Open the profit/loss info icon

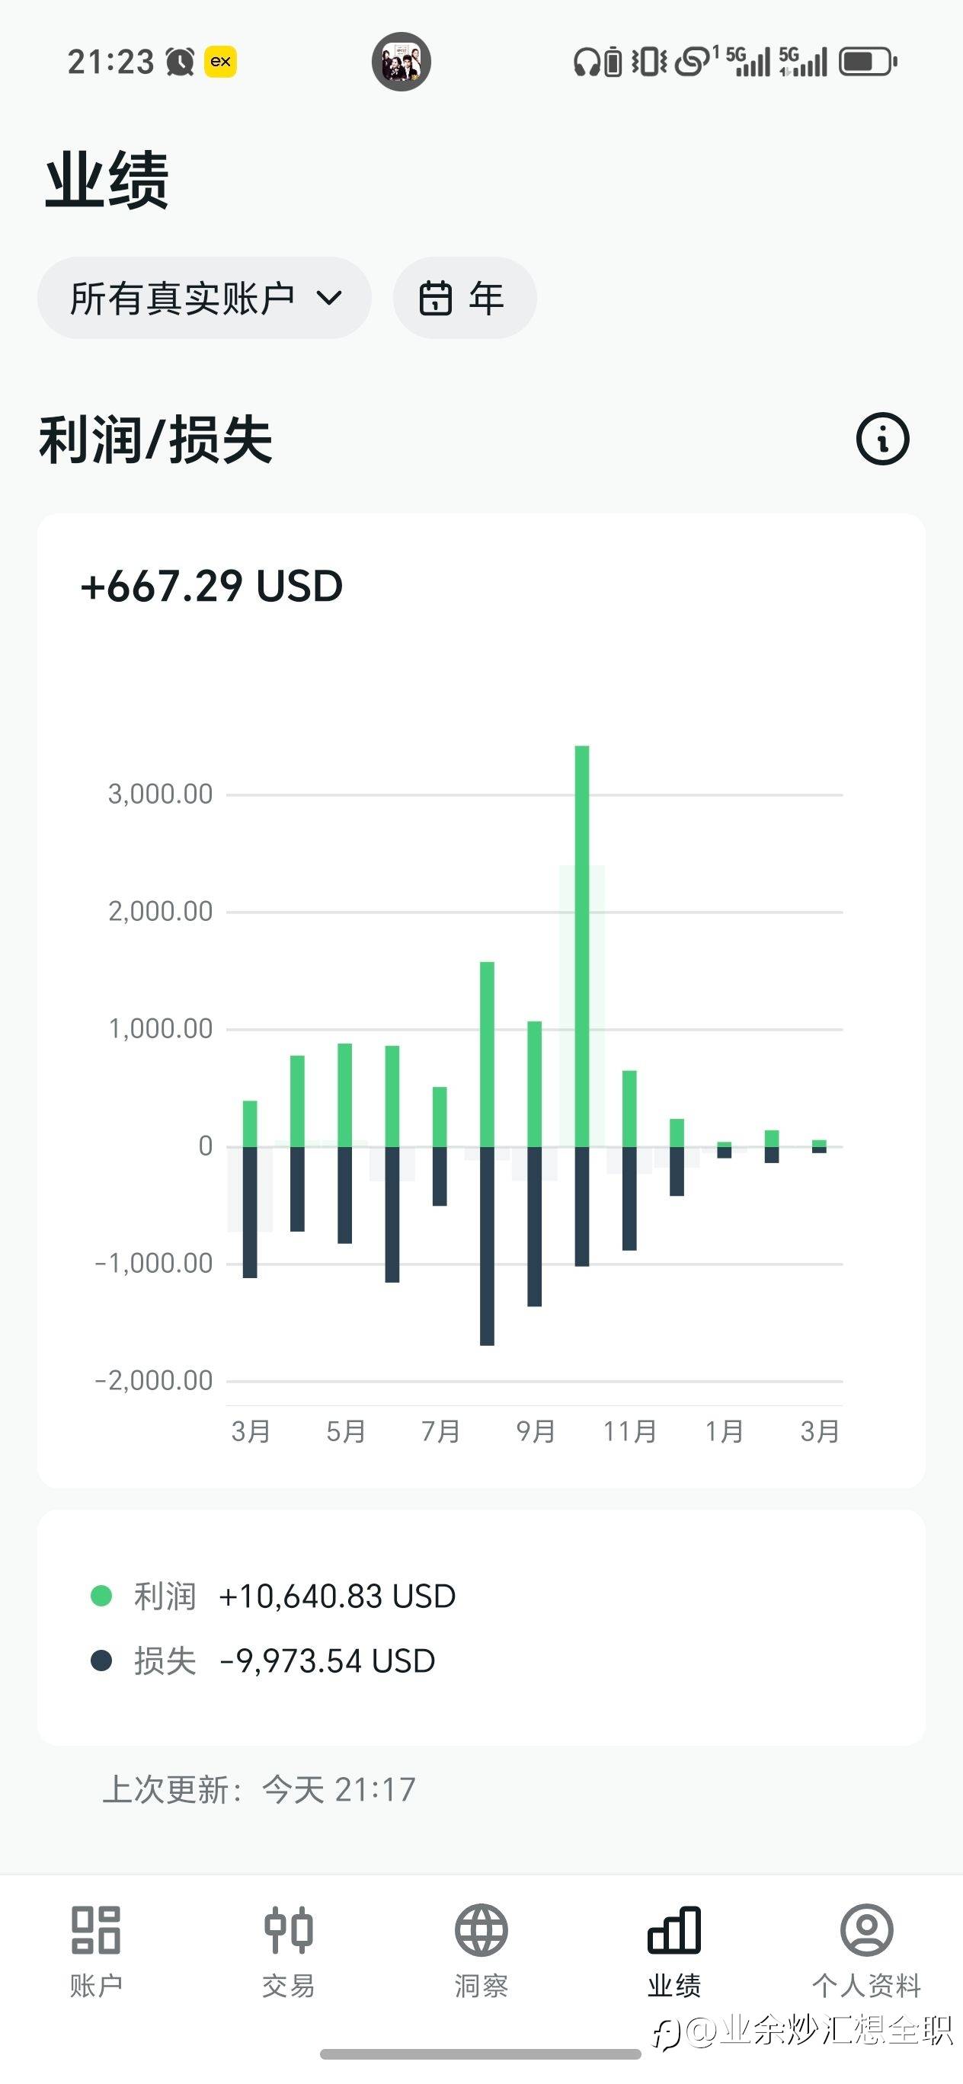(882, 439)
